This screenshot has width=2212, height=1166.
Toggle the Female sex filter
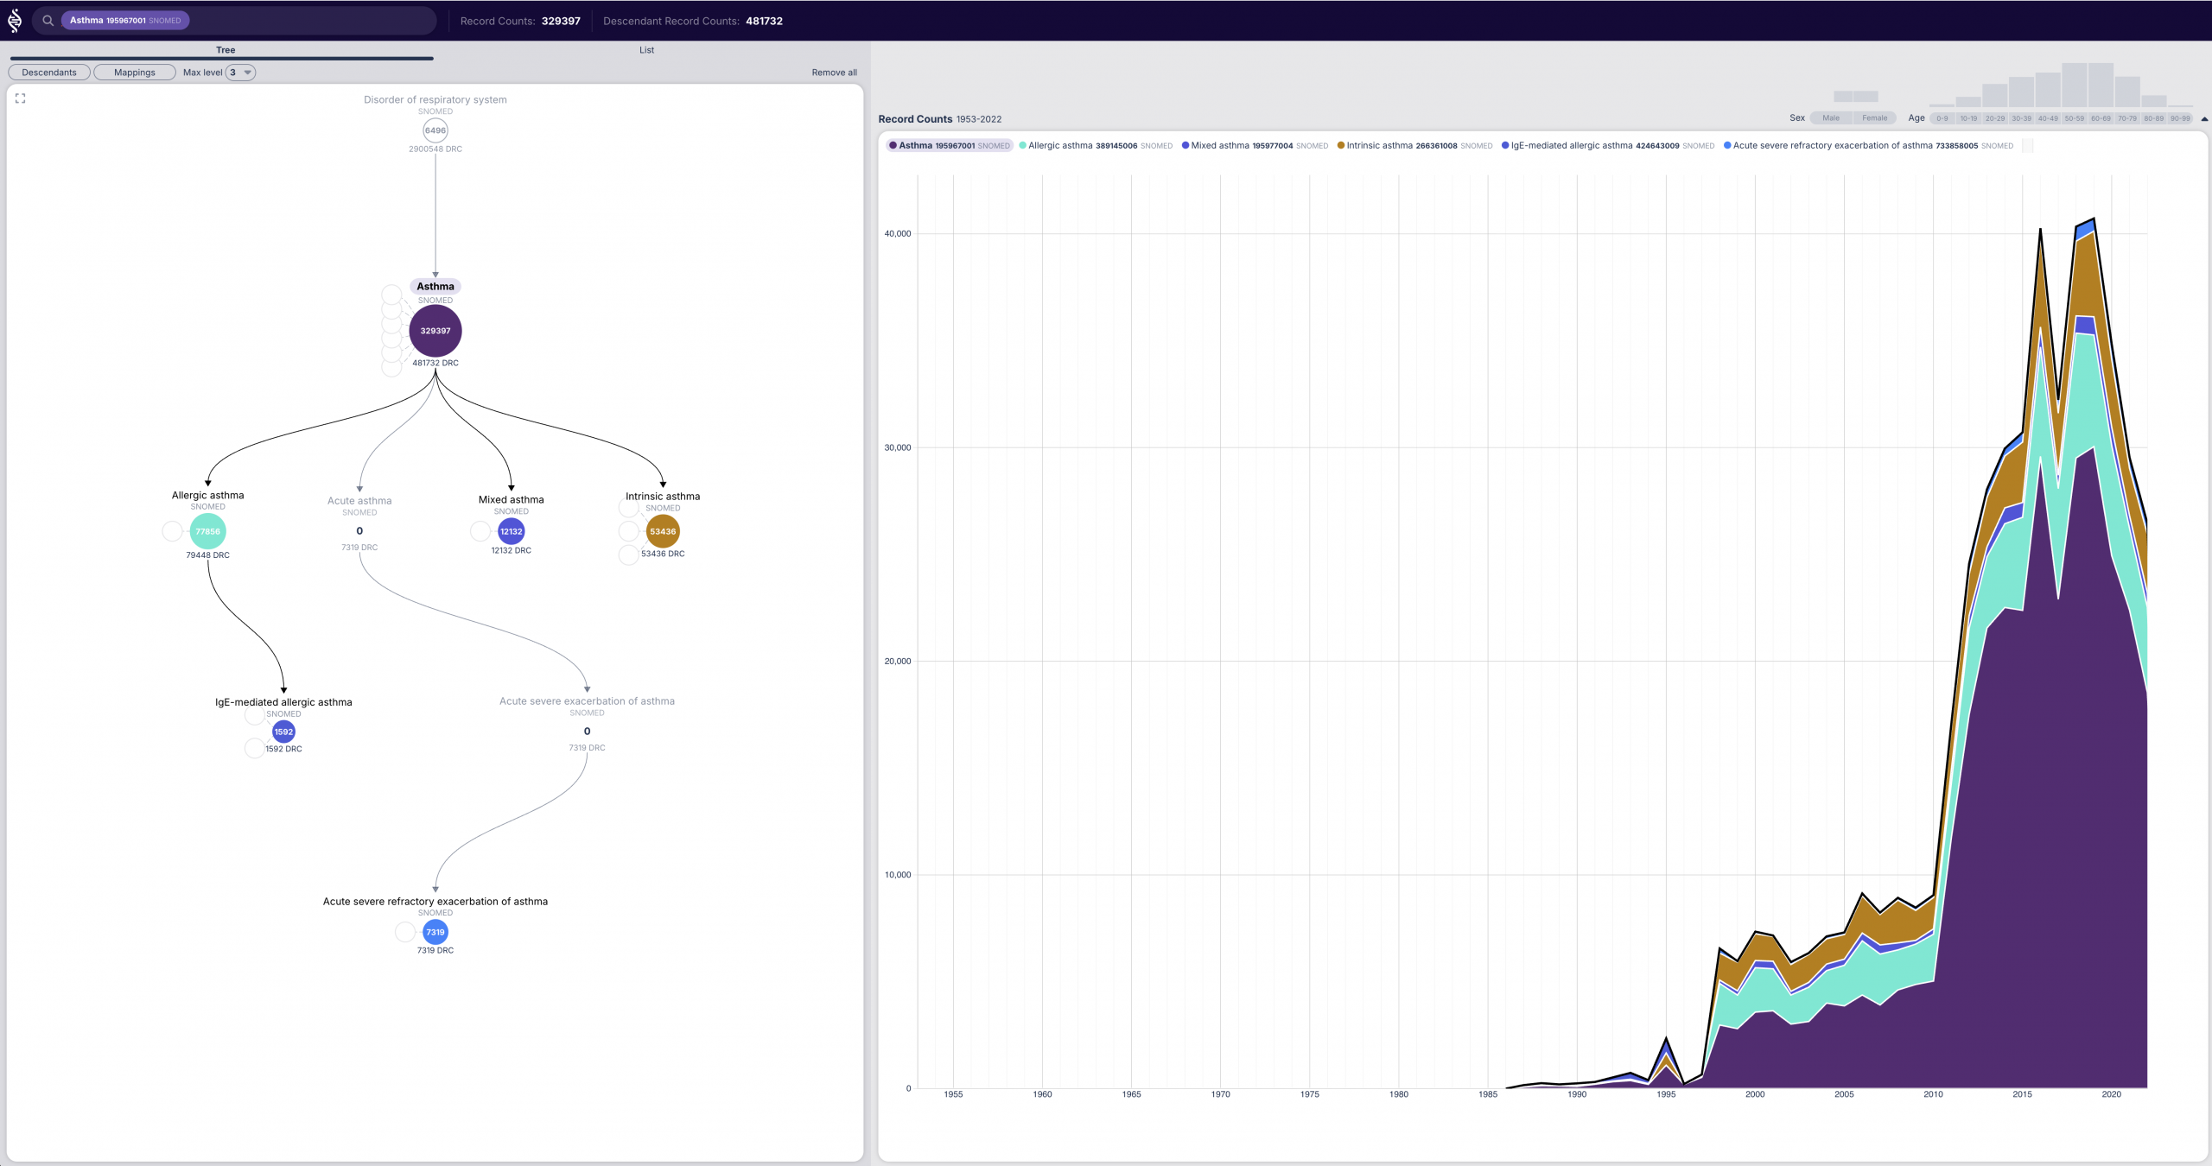pos(1874,118)
